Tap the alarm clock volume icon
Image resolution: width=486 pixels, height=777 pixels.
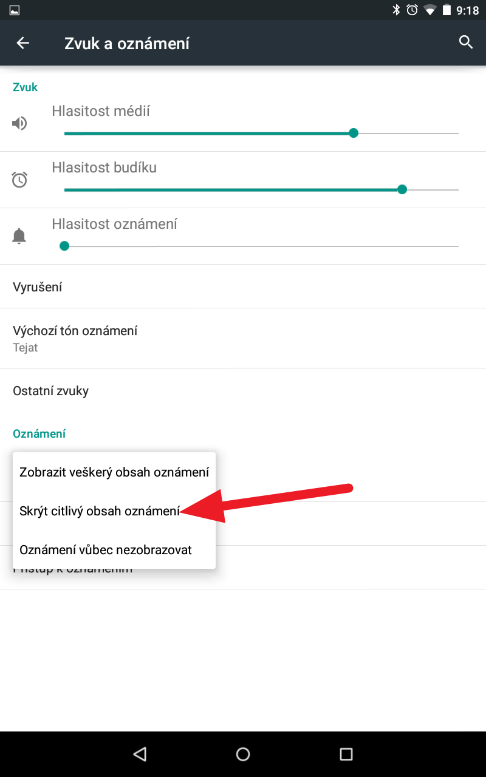[x=19, y=180]
